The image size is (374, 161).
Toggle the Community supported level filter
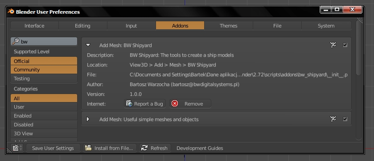tap(44, 70)
